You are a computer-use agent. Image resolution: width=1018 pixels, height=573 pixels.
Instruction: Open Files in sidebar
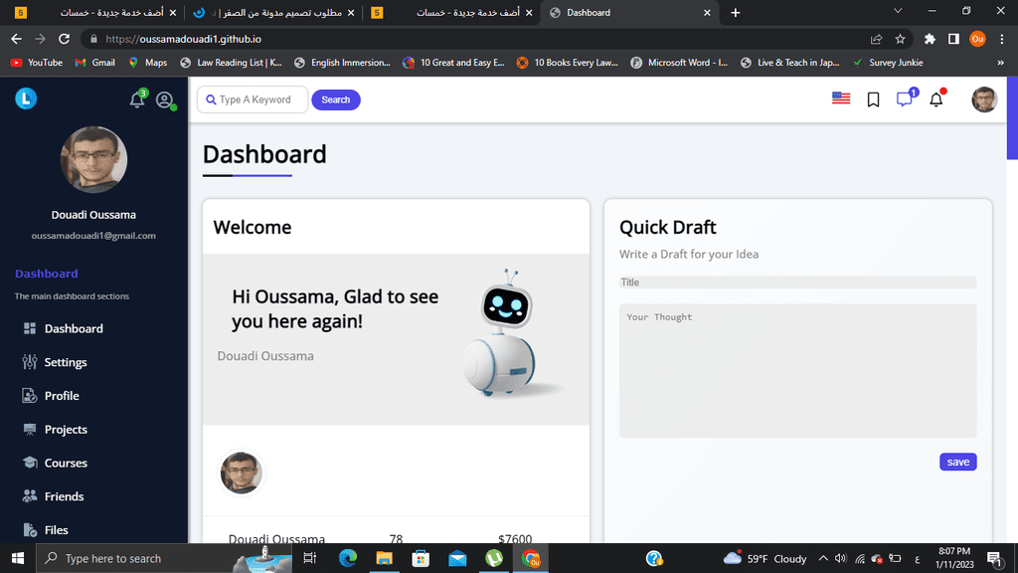56,530
